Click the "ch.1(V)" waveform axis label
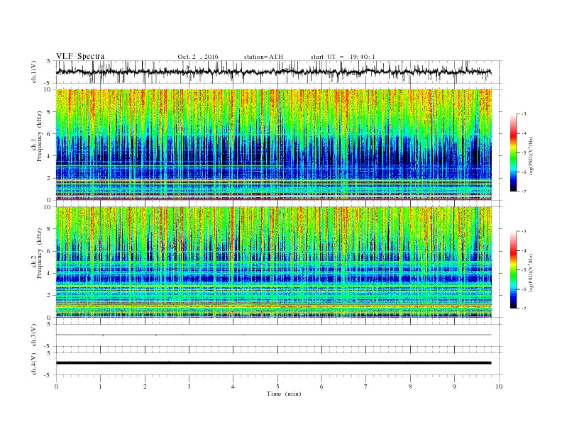 (33, 72)
